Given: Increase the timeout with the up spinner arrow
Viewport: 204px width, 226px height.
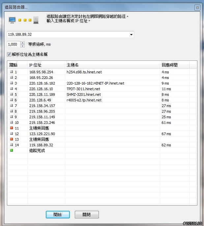Looking at the screenshot, I should tap(22, 43).
